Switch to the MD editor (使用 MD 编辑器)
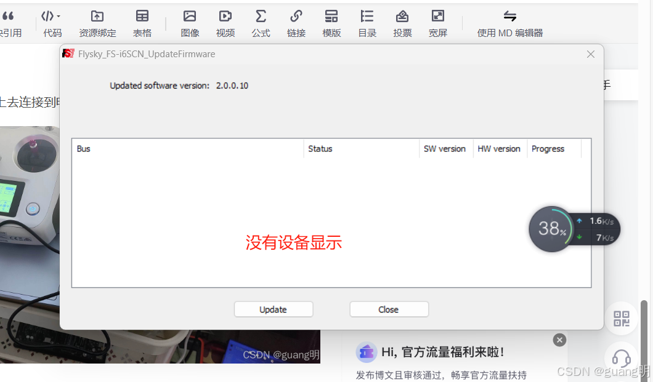Image resolution: width=653 pixels, height=382 pixels. click(509, 23)
